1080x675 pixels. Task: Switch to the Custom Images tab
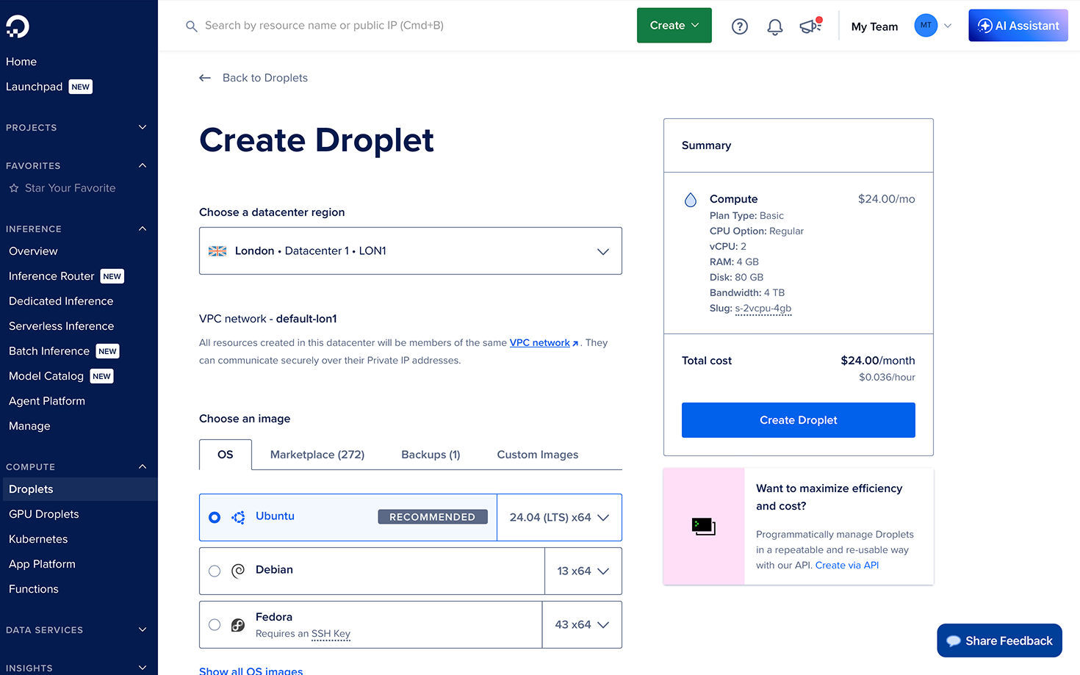click(x=538, y=455)
